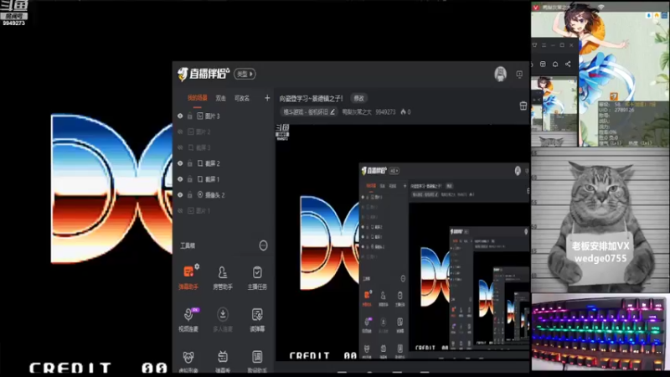Open the bottom-row tool beside the TV icon
The height and width of the screenshot is (377, 670).
257,361
